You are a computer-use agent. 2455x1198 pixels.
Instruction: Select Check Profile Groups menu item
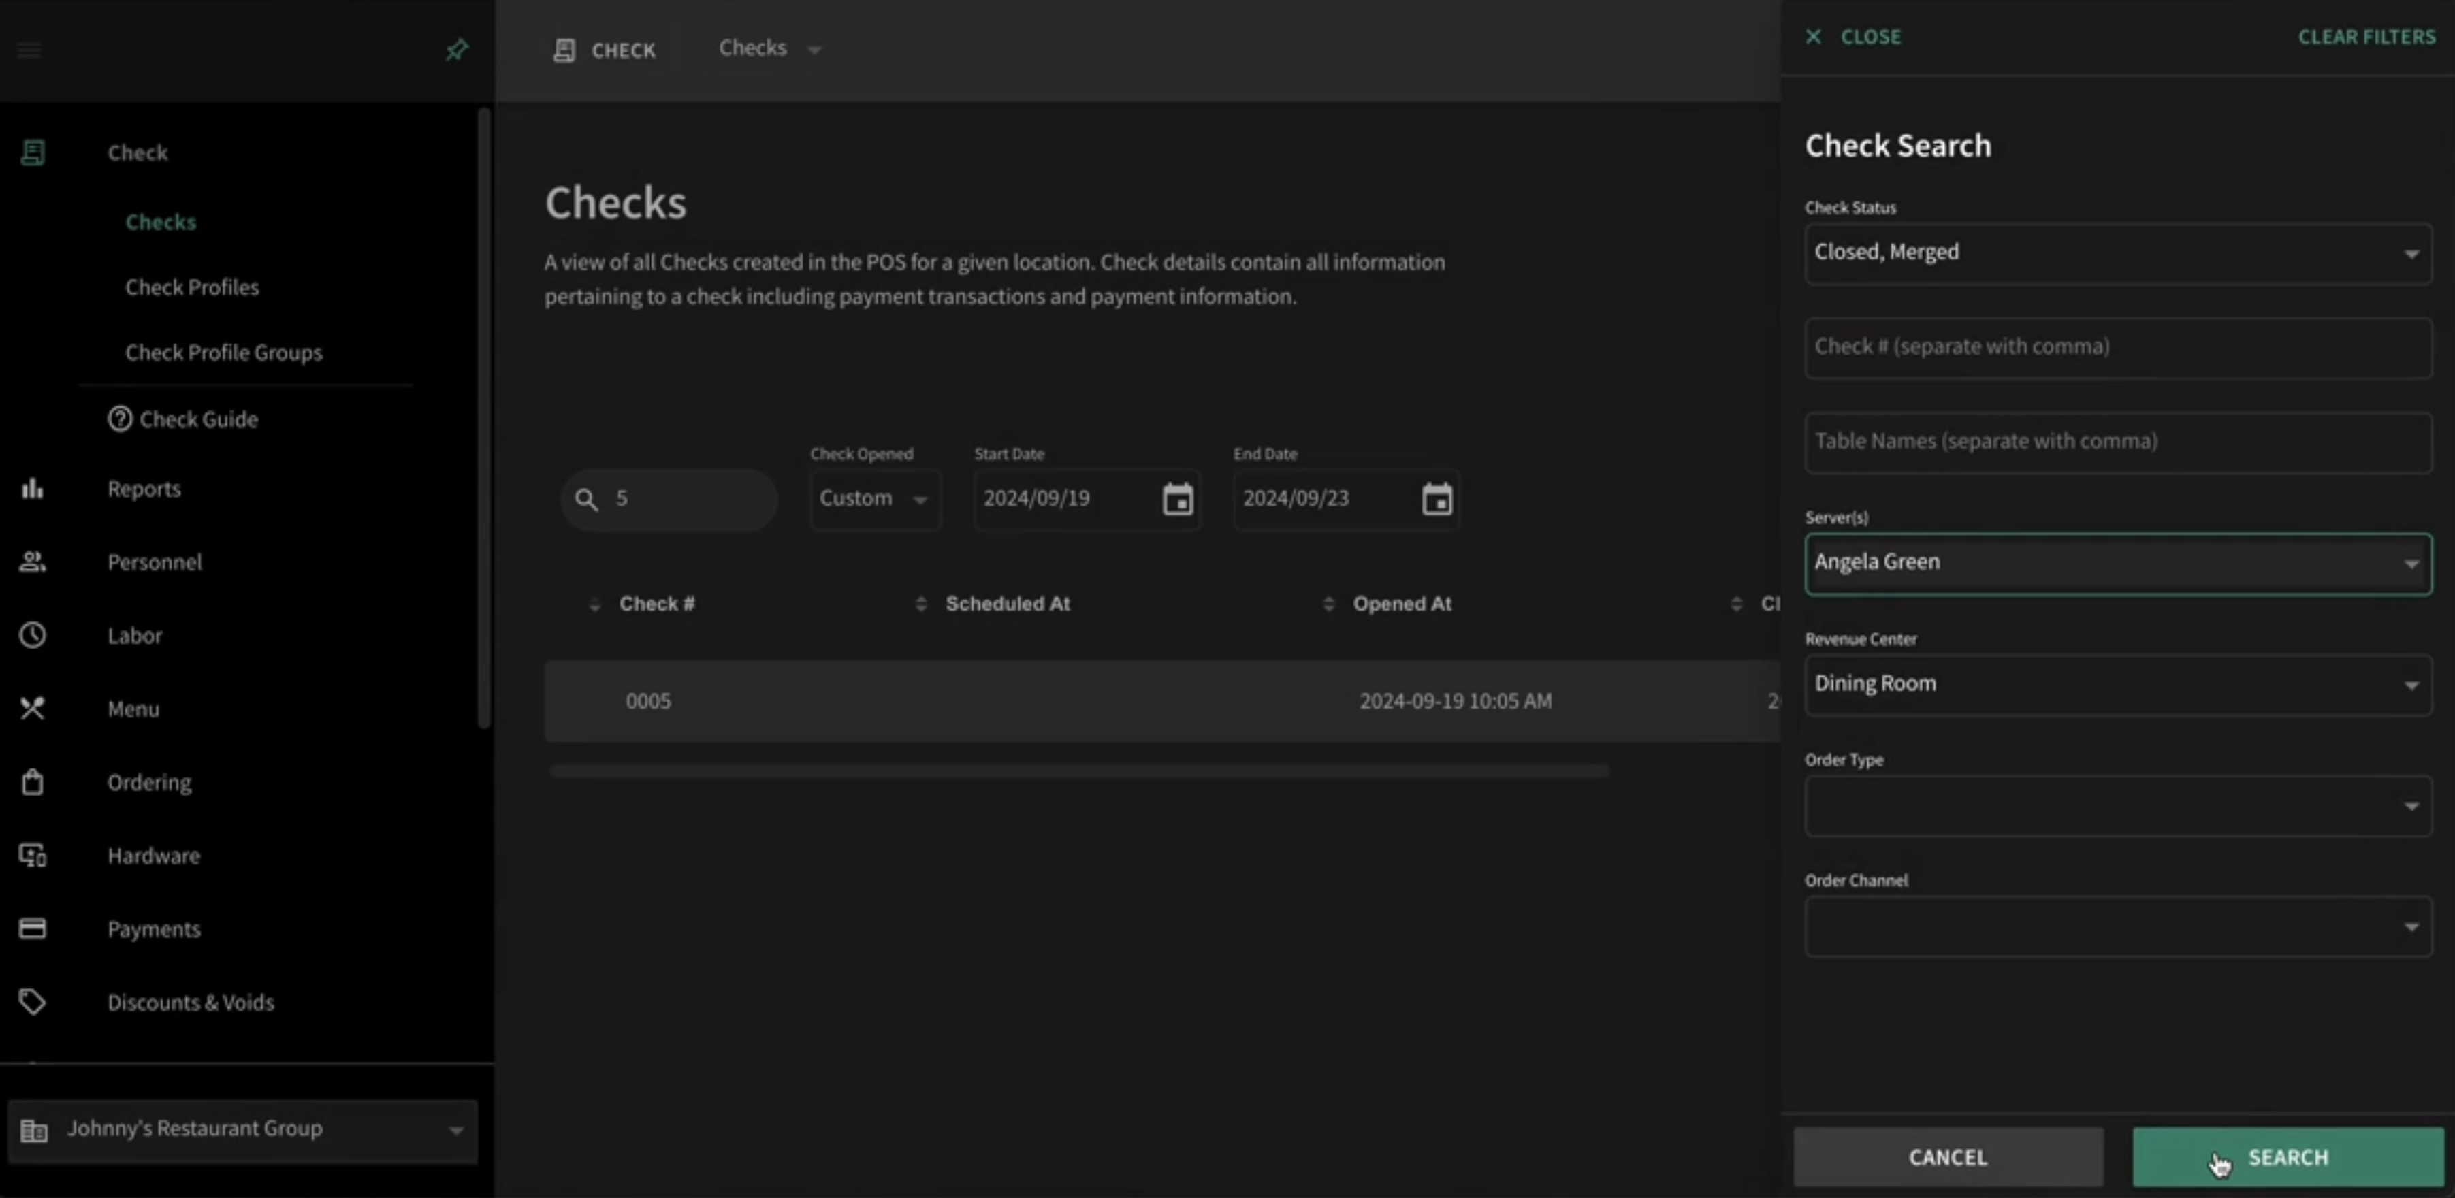click(224, 353)
